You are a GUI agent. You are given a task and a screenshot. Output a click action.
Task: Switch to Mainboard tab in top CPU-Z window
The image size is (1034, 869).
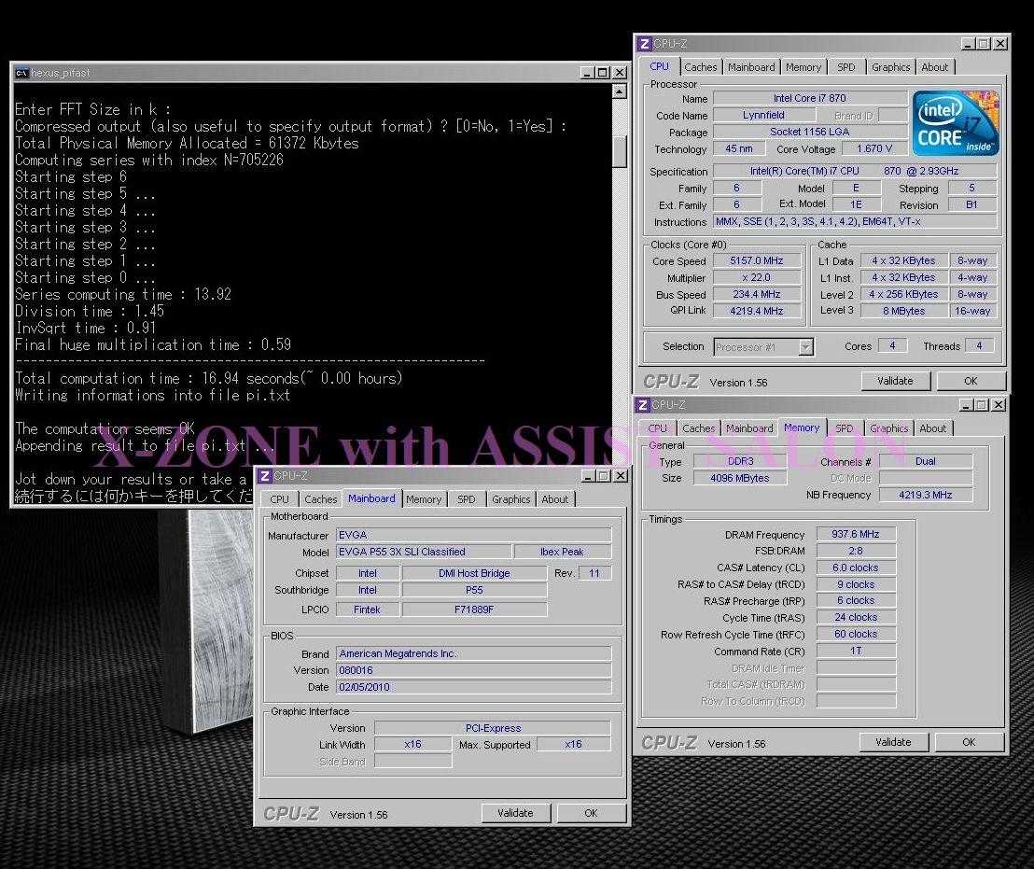pos(751,67)
